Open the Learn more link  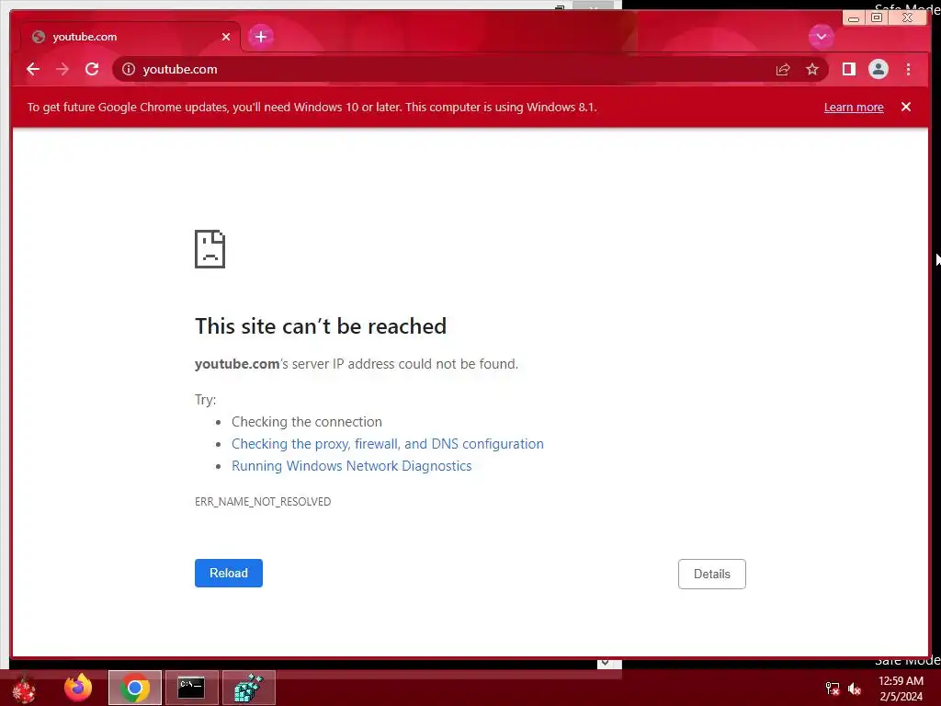(x=854, y=107)
